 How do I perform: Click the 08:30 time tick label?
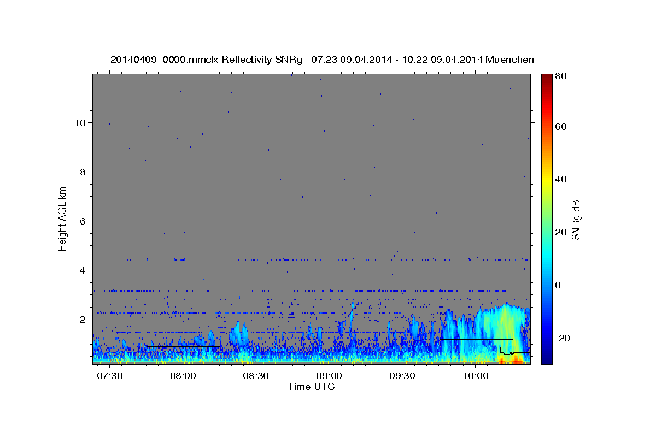[256, 377]
